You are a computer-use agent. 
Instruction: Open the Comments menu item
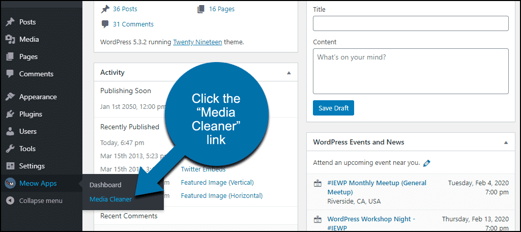[x=36, y=74]
